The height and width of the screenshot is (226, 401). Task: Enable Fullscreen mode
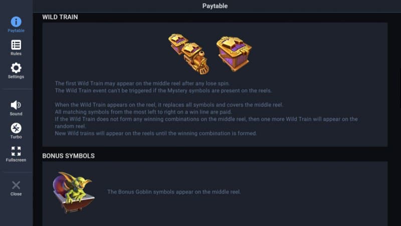point(16,153)
